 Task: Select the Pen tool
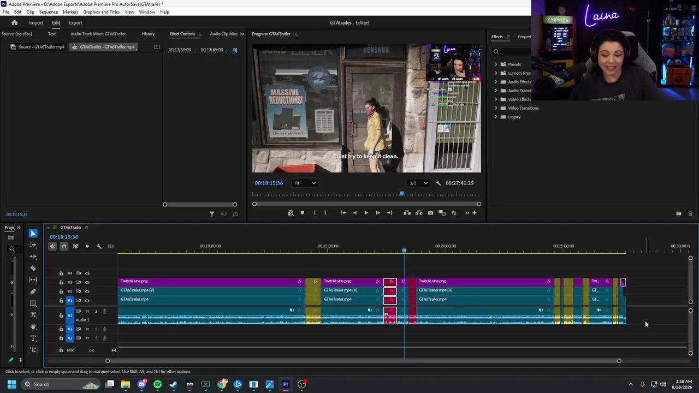(x=33, y=291)
